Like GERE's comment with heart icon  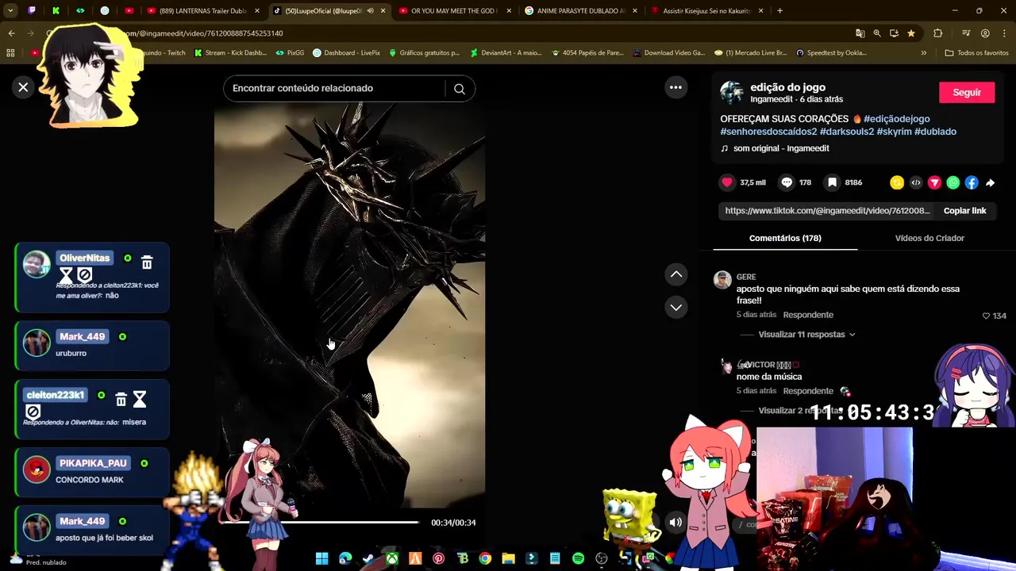point(987,316)
